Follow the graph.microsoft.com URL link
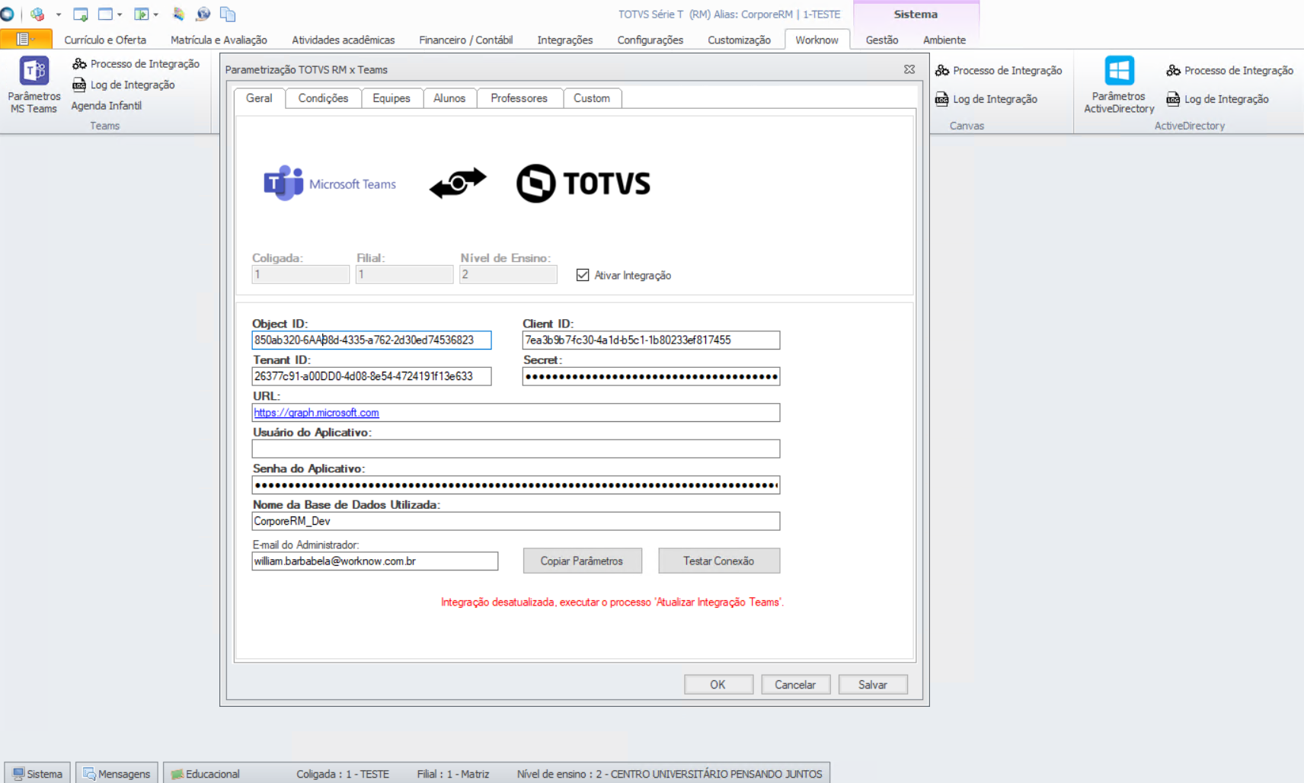 coord(316,413)
